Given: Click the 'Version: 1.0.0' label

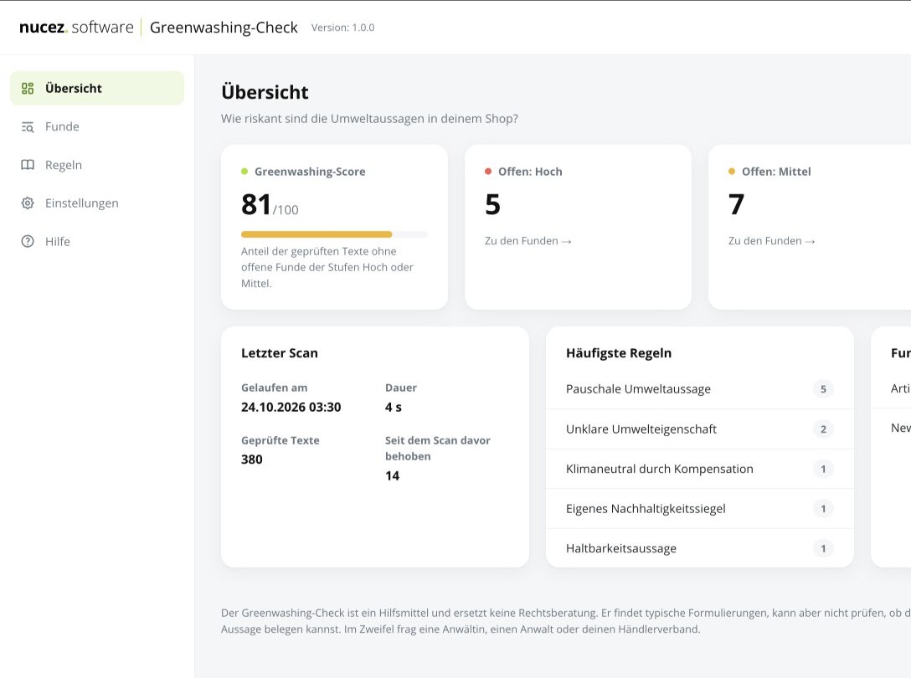Looking at the screenshot, I should [x=342, y=28].
